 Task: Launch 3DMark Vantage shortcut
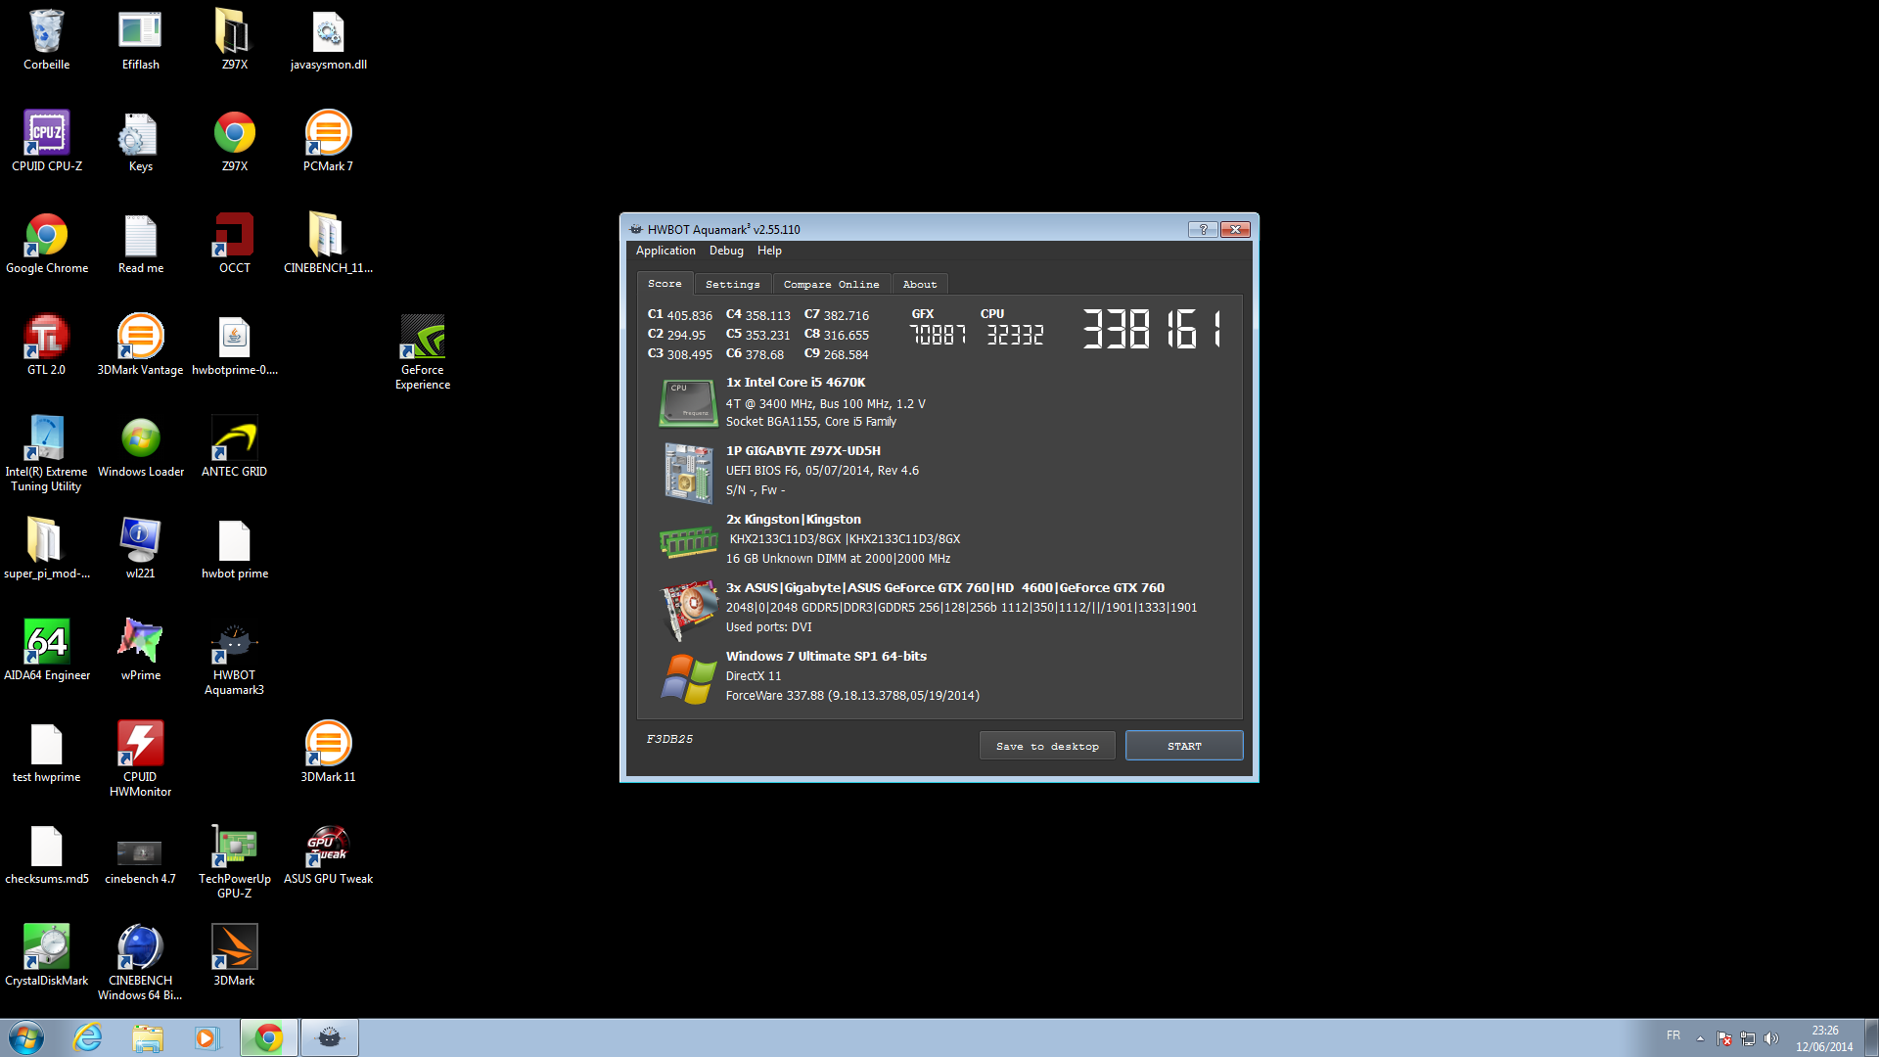click(x=140, y=345)
